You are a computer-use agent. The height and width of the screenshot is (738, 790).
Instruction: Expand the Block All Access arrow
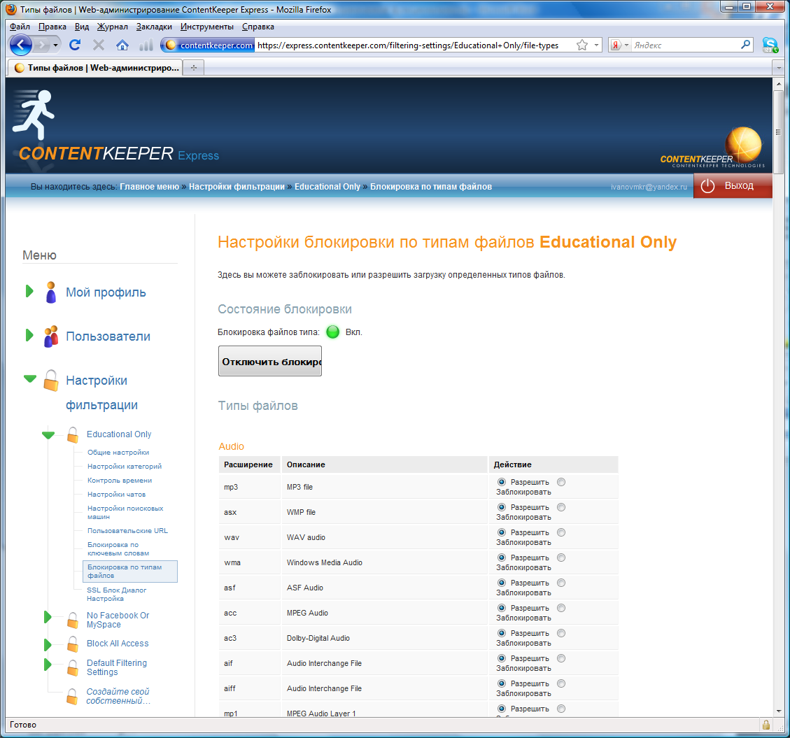click(x=48, y=644)
